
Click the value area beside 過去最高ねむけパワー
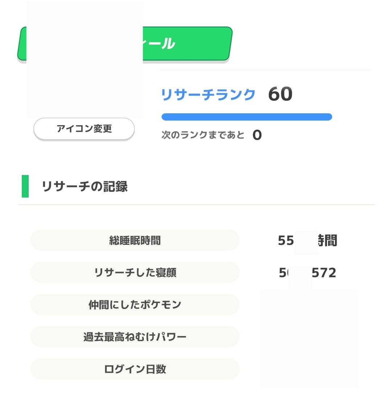pyautogui.click(x=309, y=337)
